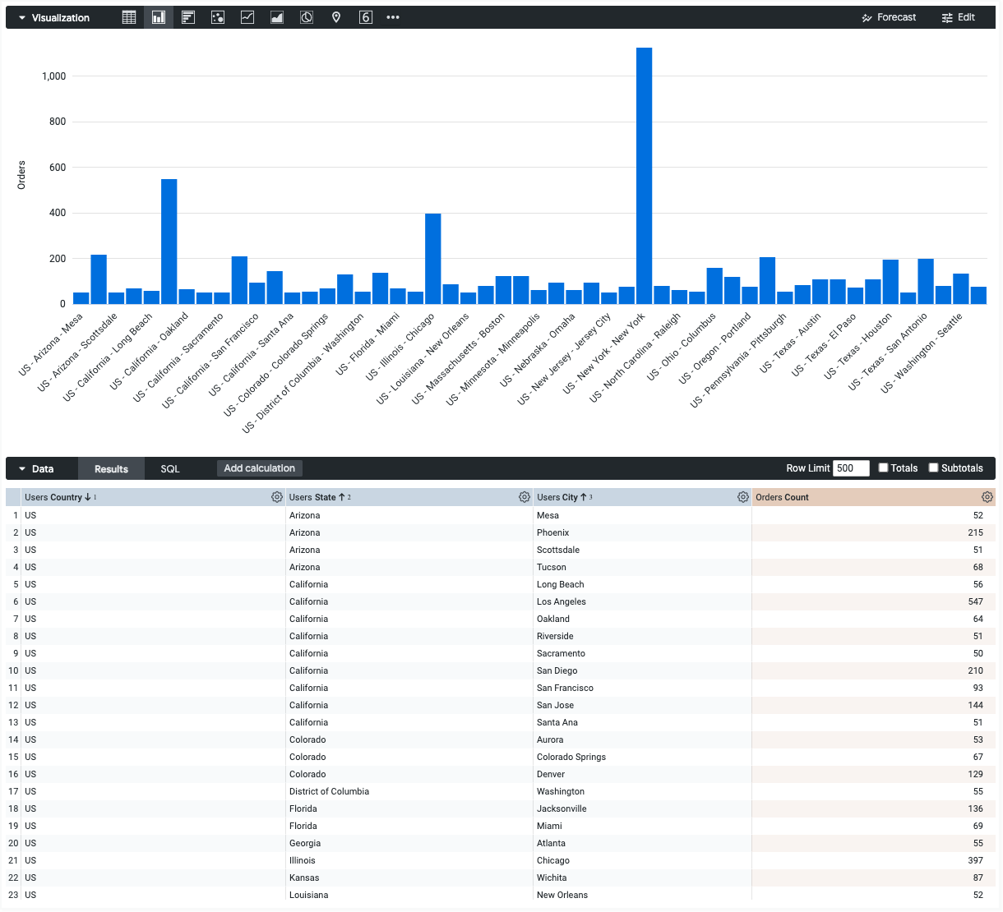Open the Users State column options gear
This screenshot has height=912, width=1003.
point(525,496)
